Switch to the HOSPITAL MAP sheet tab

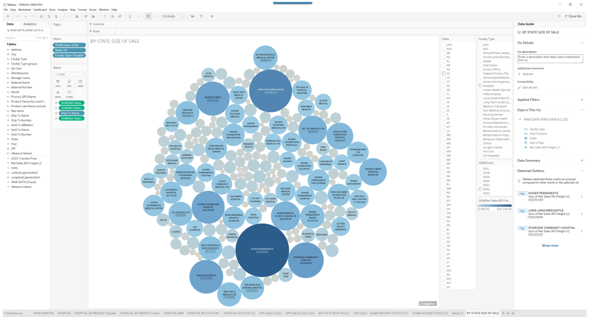(x=173, y=313)
